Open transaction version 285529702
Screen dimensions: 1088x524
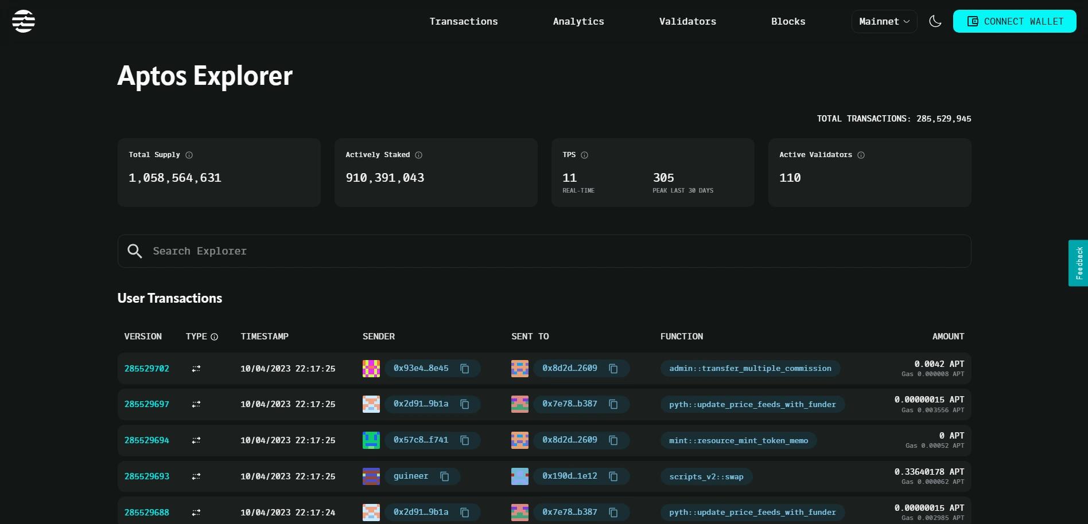pyautogui.click(x=147, y=369)
